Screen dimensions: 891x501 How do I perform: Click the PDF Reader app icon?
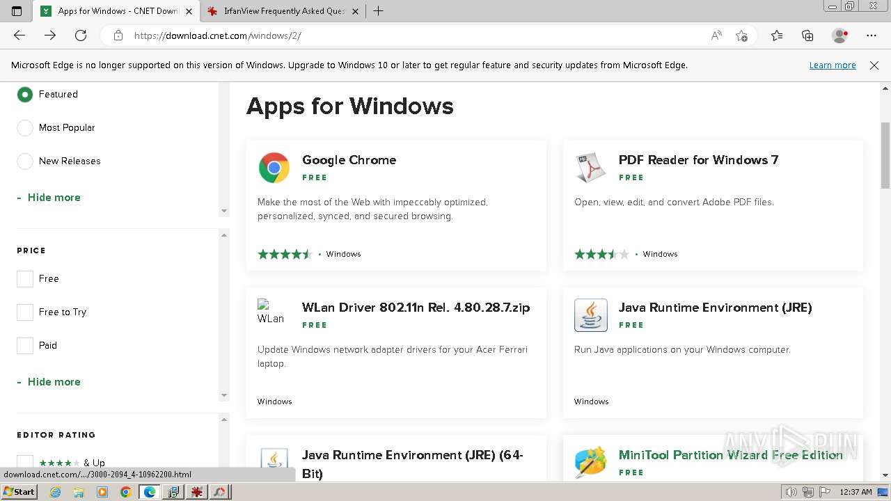pyautogui.click(x=591, y=168)
